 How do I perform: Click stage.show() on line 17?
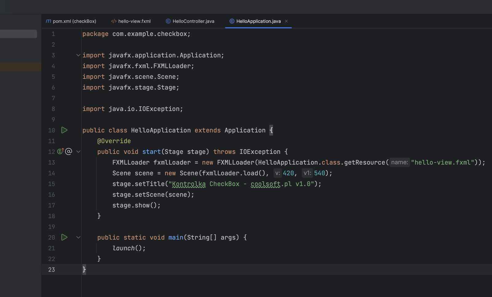pos(137,205)
